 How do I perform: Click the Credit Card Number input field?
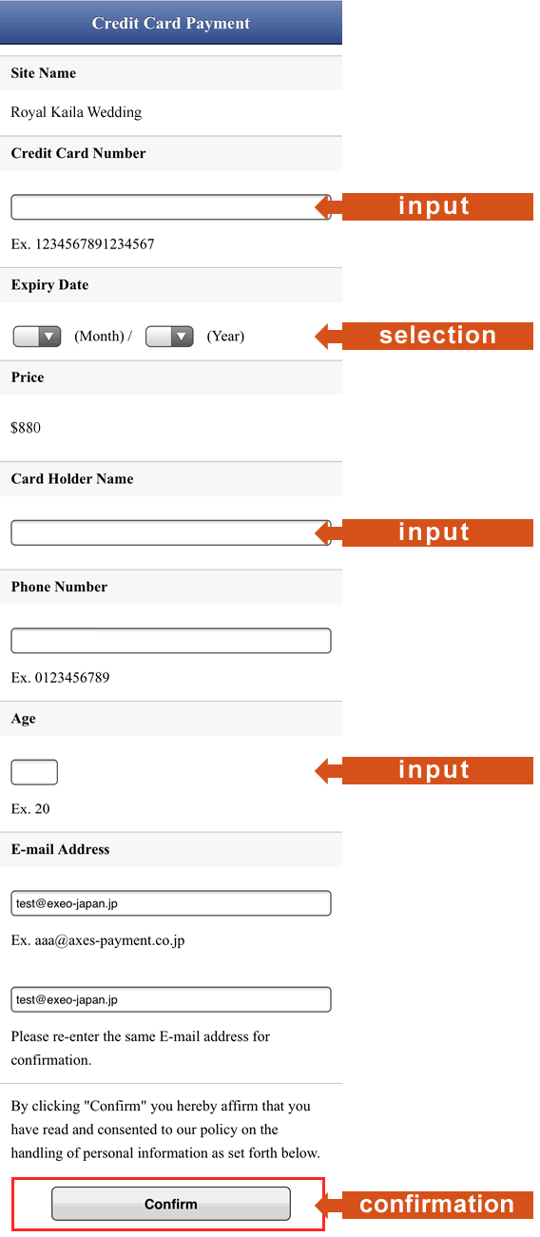[171, 207]
